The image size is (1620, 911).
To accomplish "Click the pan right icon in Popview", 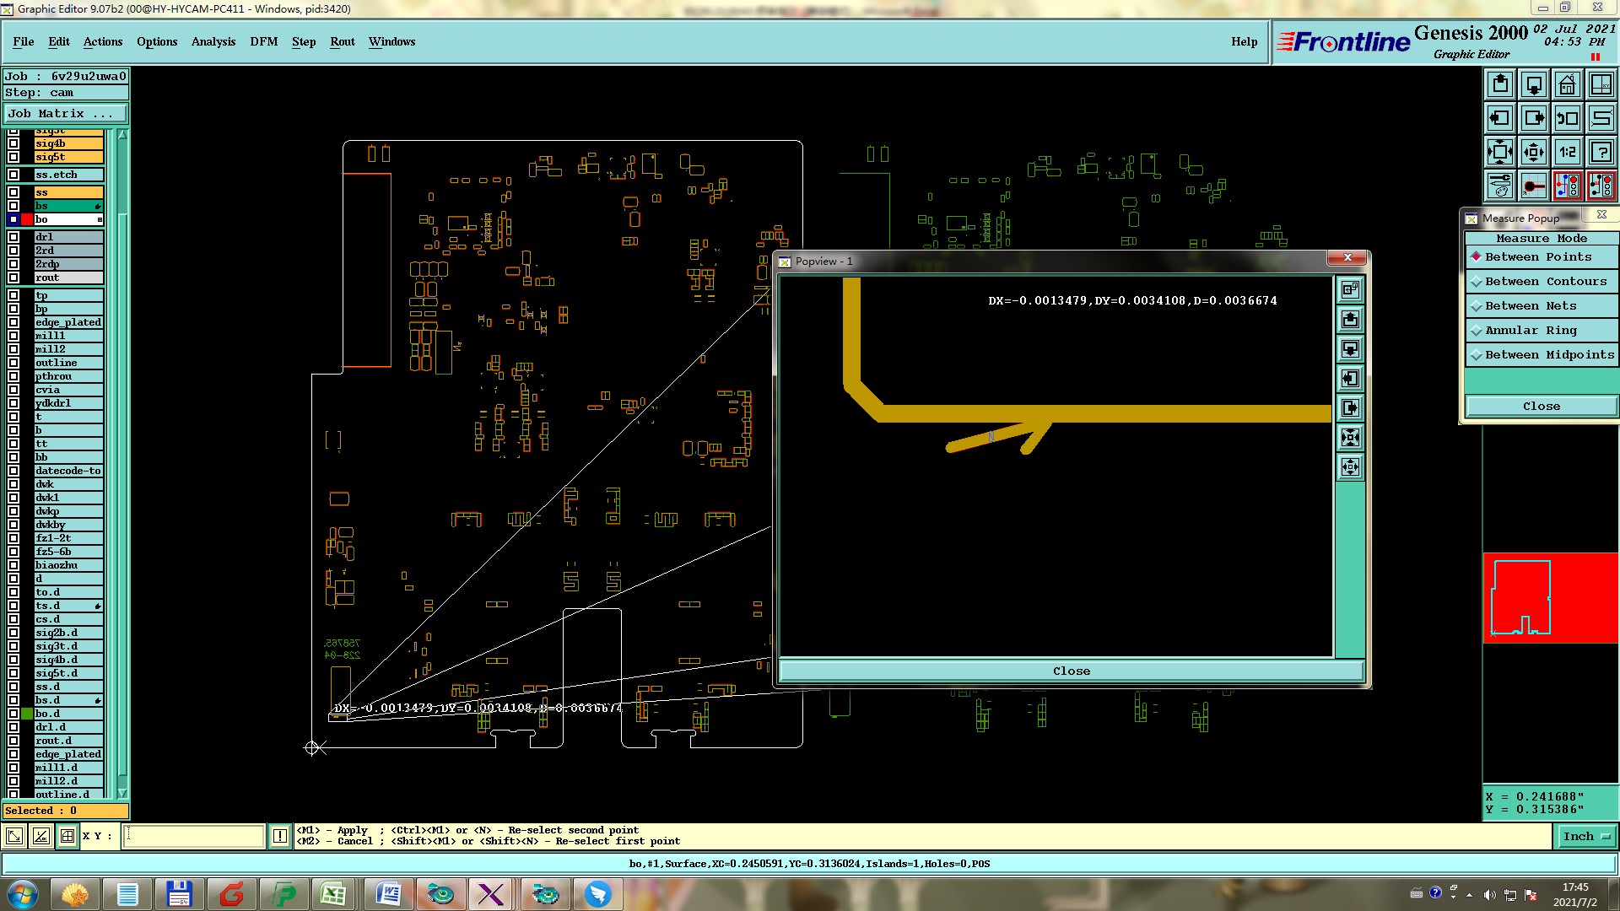I will coord(1350,408).
